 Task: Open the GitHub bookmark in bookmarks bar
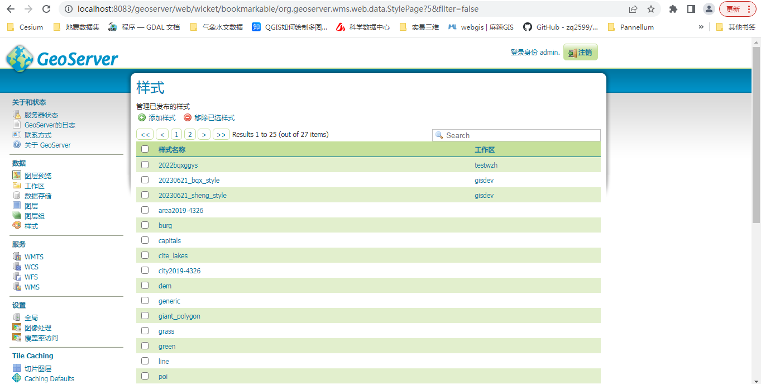point(561,27)
